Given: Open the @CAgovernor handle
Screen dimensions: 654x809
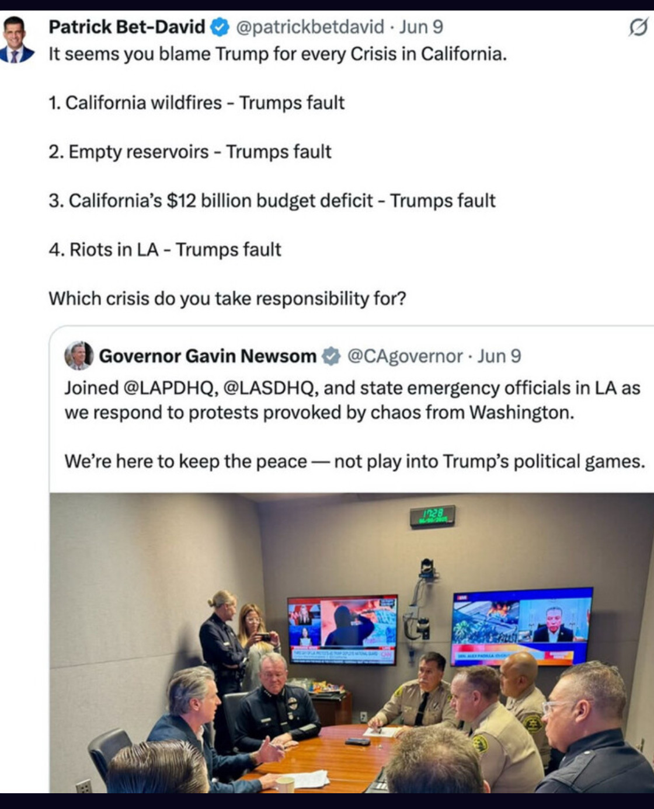Looking at the screenshot, I should coord(405,356).
